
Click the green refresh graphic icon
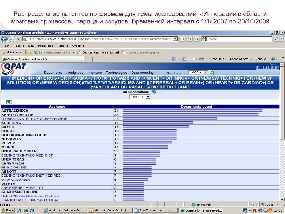point(211,73)
